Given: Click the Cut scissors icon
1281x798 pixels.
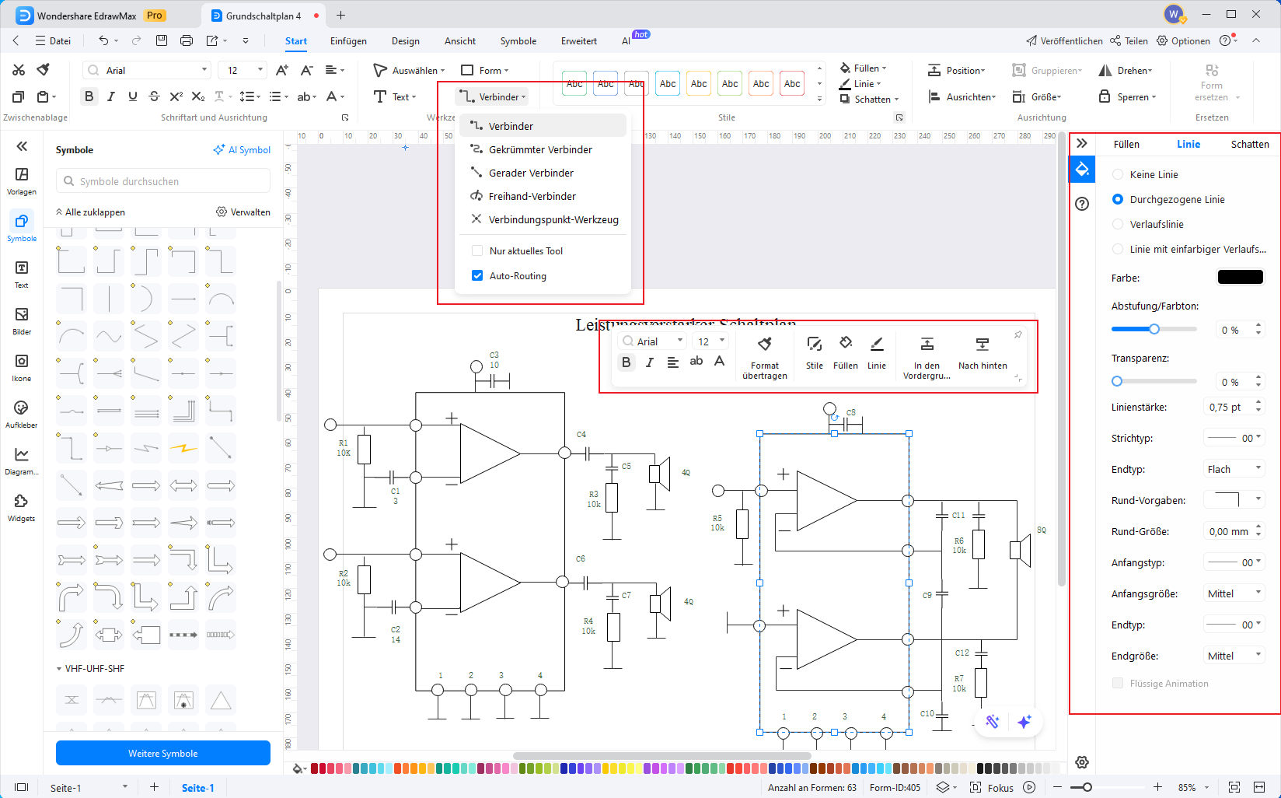Looking at the screenshot, I should point(19,70).
